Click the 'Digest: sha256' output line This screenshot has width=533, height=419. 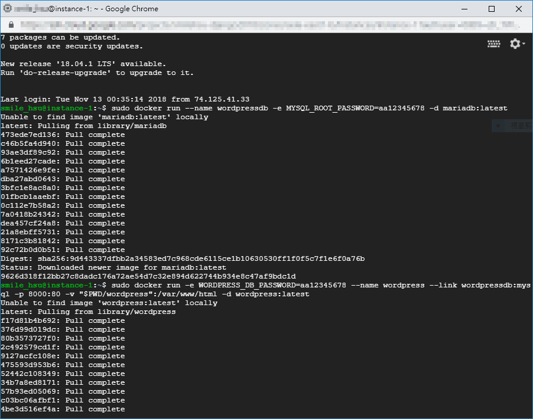tap(183, 258)
